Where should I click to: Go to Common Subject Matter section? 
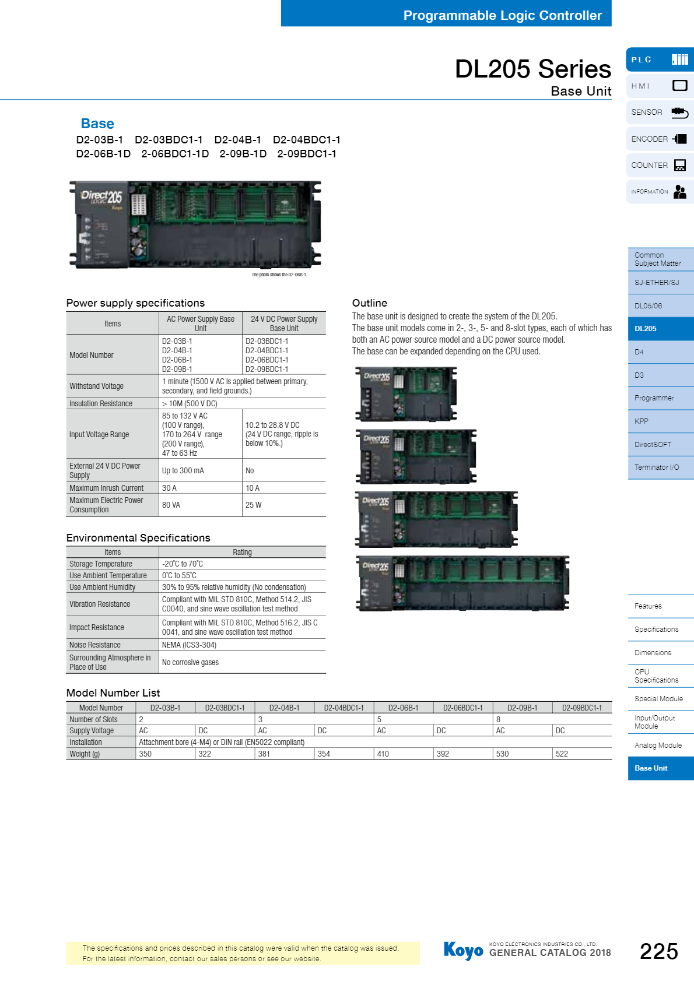[661, 259]
